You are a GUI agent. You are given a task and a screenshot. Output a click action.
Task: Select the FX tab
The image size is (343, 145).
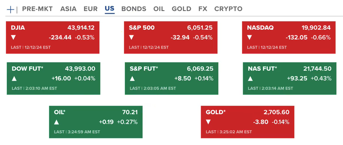pos(203,9)
